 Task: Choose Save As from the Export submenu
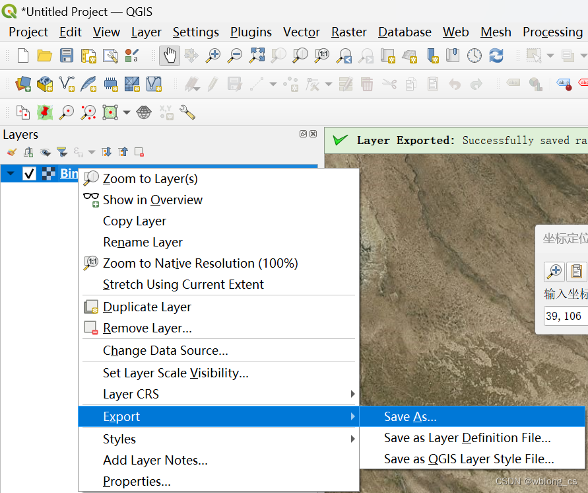click(x=410, y=416)
